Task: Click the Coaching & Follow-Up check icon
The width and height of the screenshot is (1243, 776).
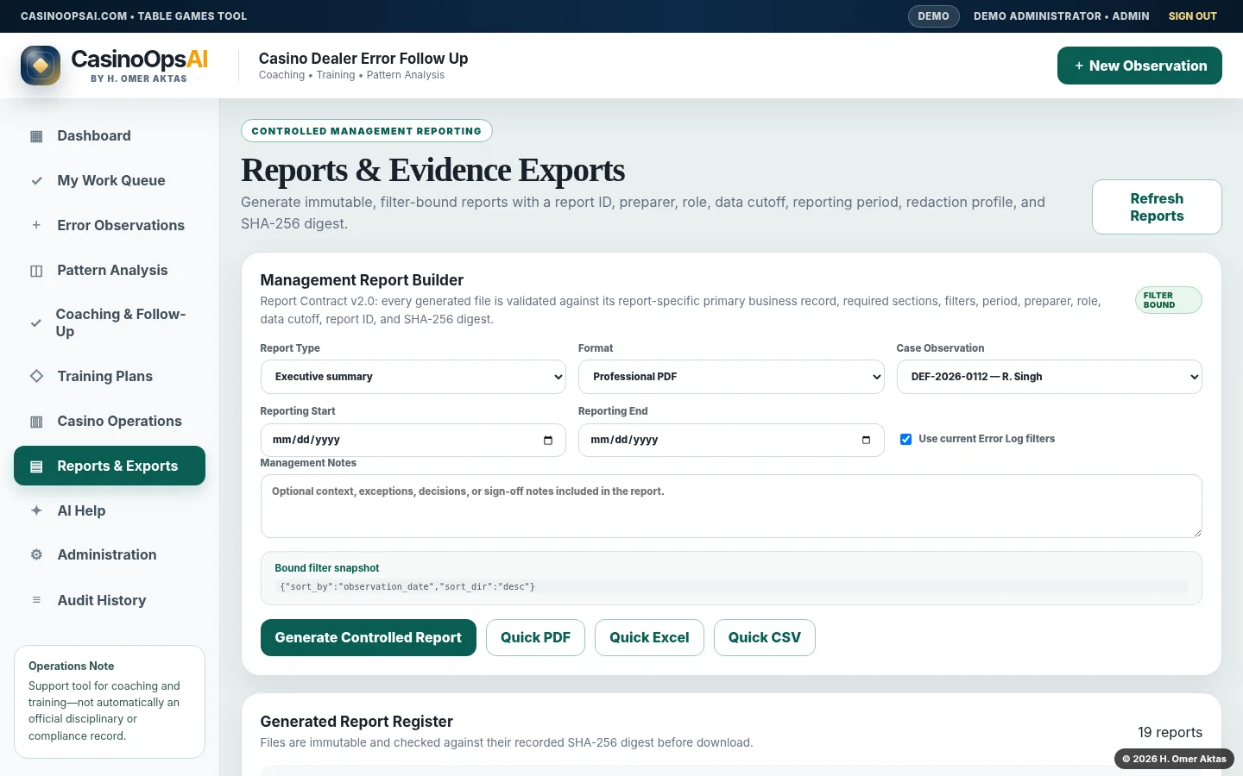Action: click(35, 323)
